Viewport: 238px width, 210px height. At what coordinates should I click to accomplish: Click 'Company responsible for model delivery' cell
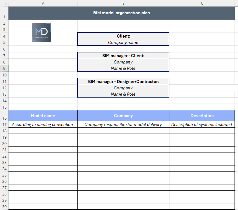123,124
